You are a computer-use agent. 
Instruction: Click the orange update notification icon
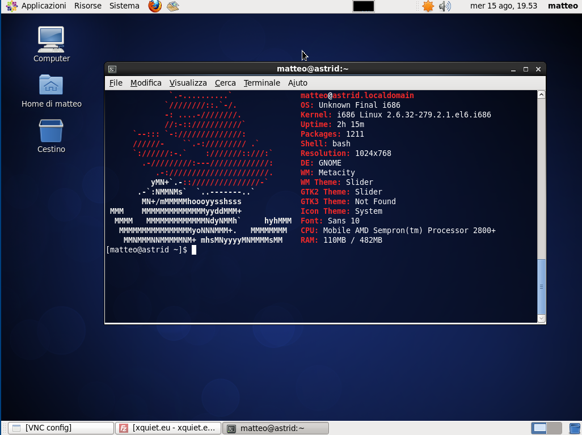point(428,6)
